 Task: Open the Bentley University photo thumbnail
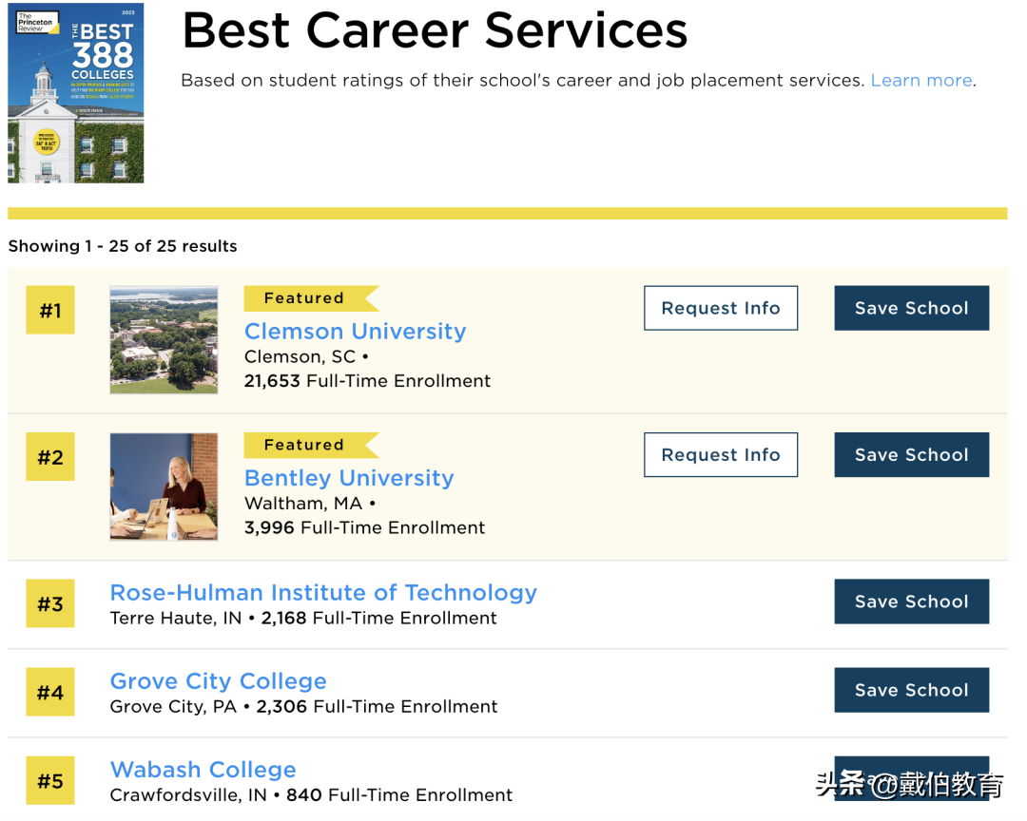(x=164, y=487)
